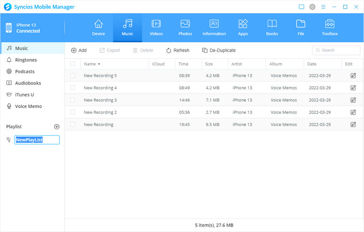Select Music in the sidebar
This screenshot has width=364, height=232.
[x=32, y=48]
